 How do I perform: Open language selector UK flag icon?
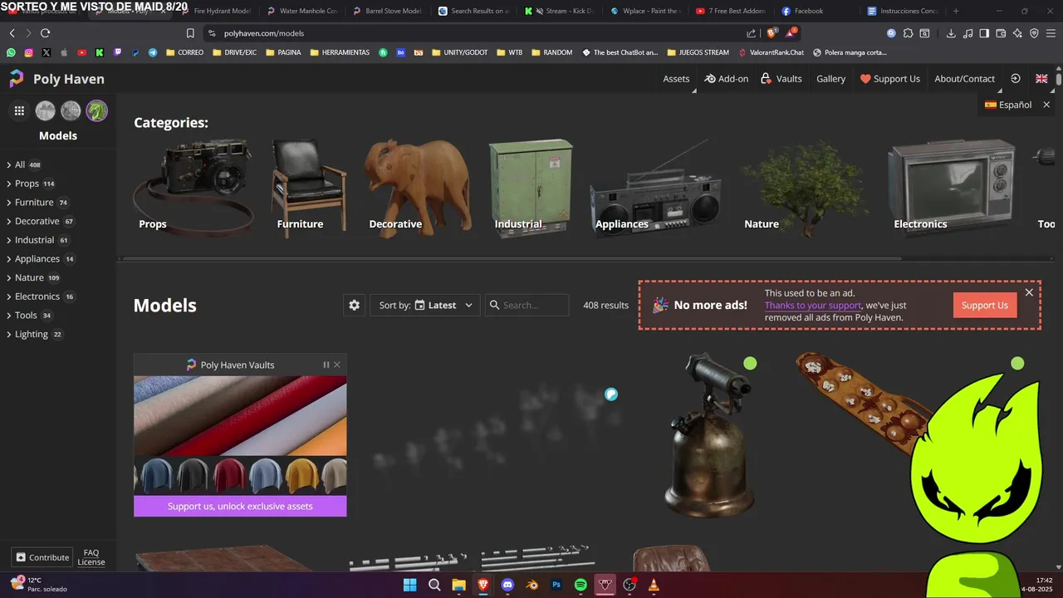pos(1041,79)
